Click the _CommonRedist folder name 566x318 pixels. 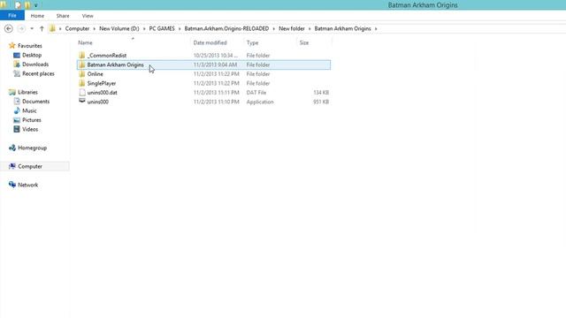point(107,56)
